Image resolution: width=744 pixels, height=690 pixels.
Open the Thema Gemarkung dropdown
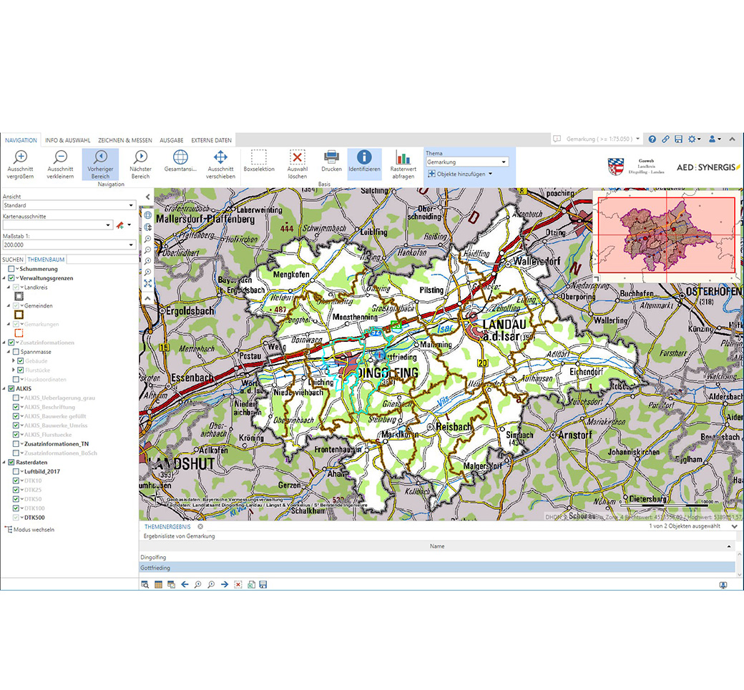click(x=467, y=162)
